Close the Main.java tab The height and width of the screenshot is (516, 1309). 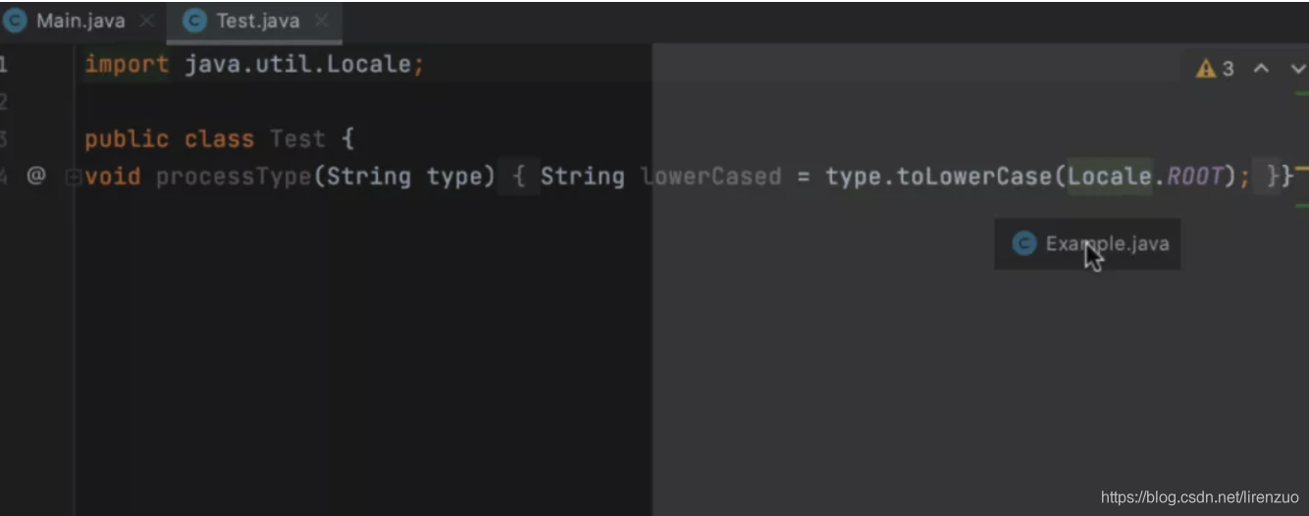pos(146,21)
